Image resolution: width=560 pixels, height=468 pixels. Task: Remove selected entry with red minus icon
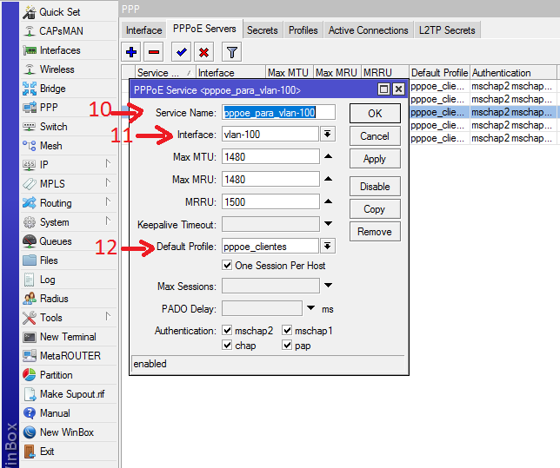[x=154, y=52]
